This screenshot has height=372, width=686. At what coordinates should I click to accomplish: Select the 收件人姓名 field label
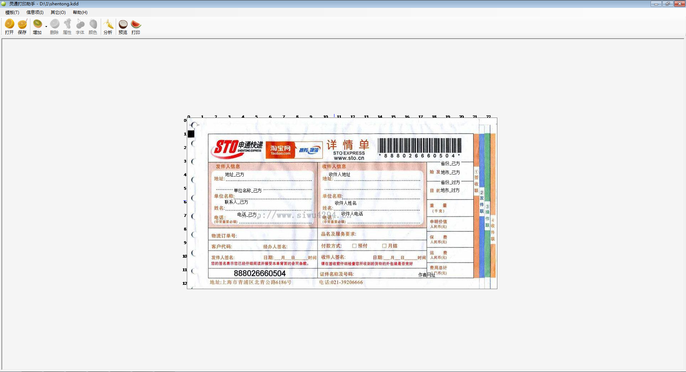[346, 203]
